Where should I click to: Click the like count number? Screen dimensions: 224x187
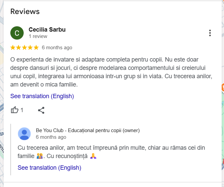[x=22, y=110]
